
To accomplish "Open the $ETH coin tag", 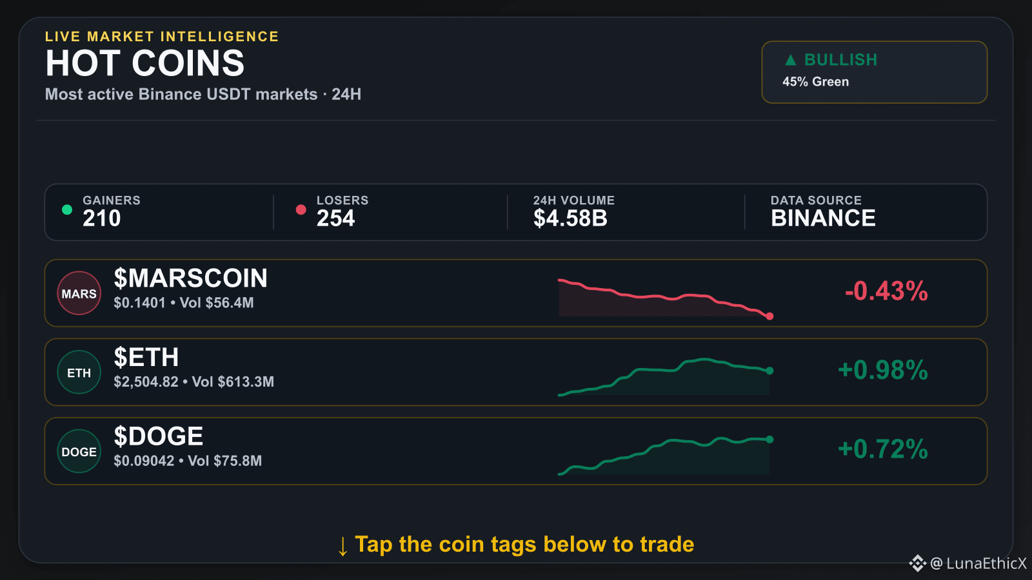I will (146, 358).
